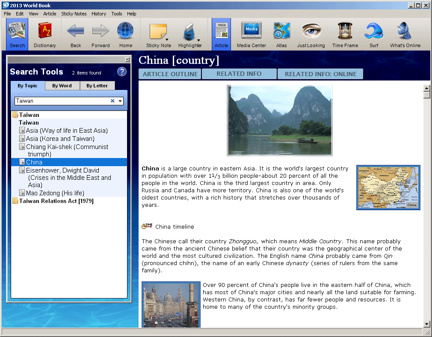
Task: Add a Sticky Note
Action: (x=158, y=34)
